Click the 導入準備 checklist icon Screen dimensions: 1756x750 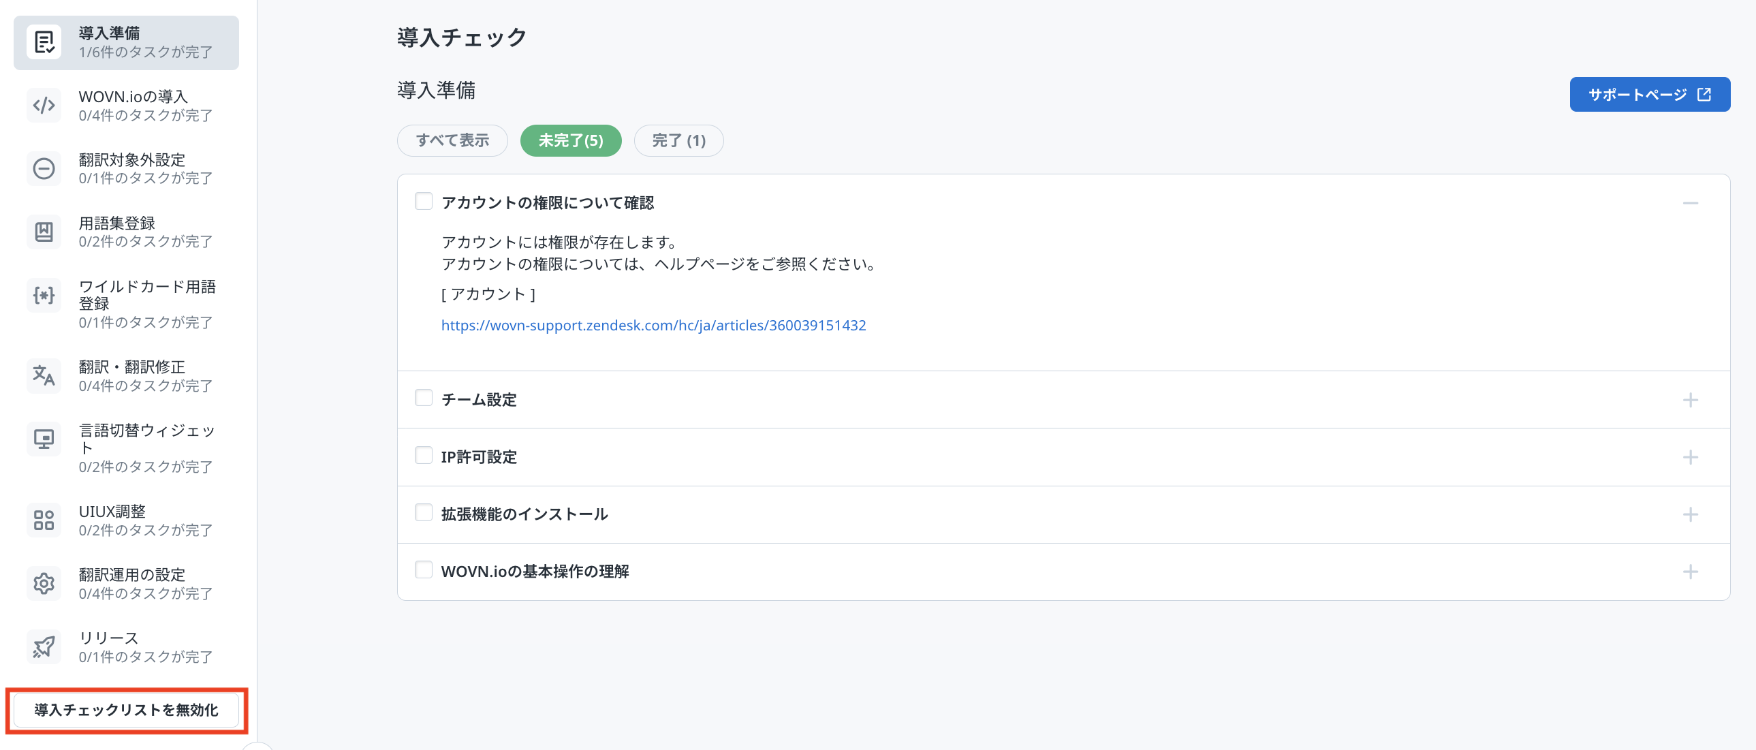pyautogui.click(x=44, y=42)
